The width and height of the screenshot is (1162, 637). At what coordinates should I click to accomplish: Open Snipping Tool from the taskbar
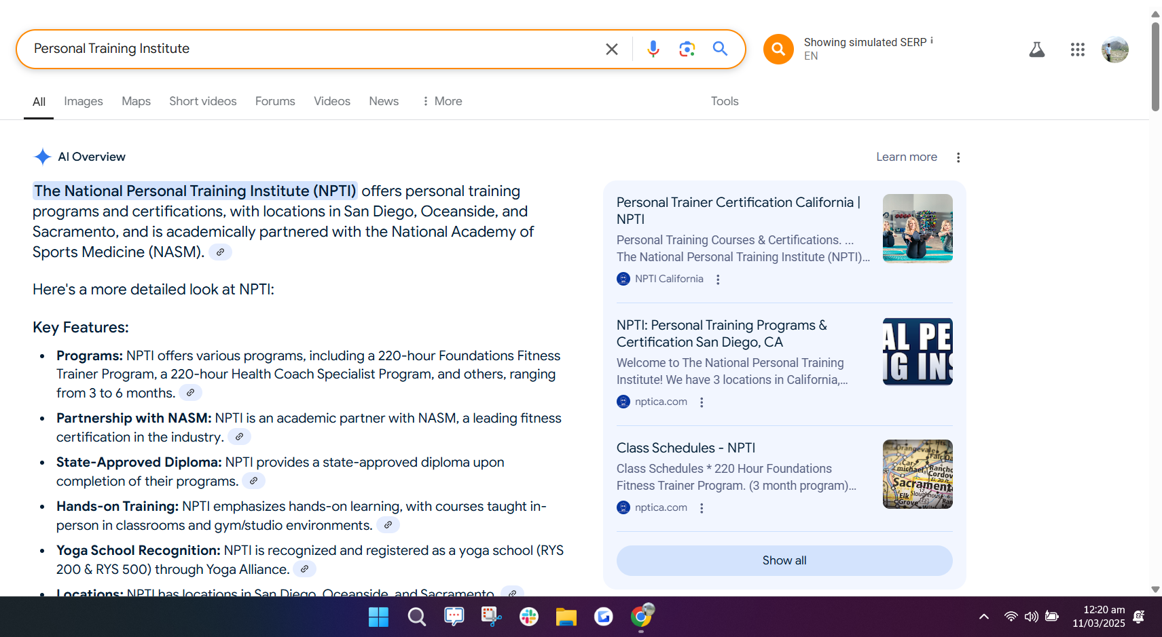(x=491, y=617)
